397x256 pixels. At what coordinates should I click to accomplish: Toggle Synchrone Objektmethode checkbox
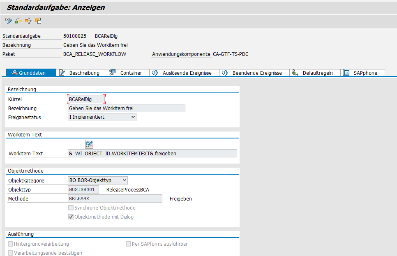tap(71, 208)
